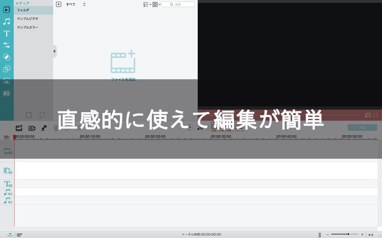Image resolution: width=382 pixels, height=238 pixels.
Task: Toggle visibility of text track
Action: click(8, 184)
